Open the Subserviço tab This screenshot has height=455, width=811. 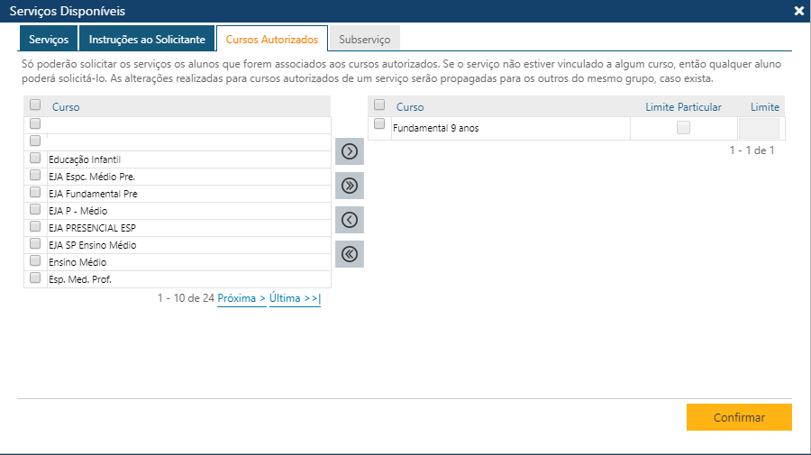pos(364,40)
